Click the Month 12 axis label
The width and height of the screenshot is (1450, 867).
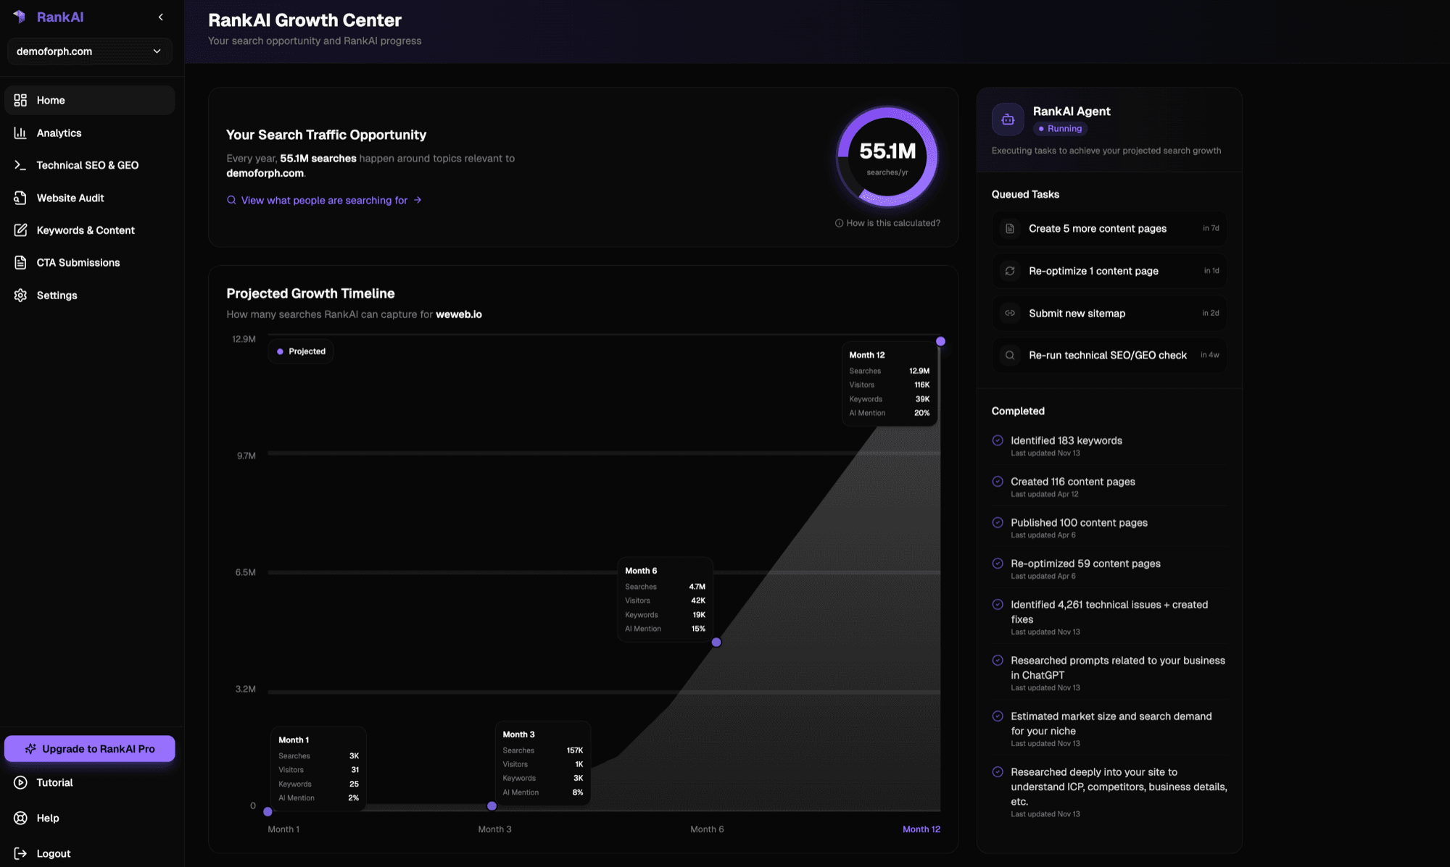pyautogui.click(x=921, y=829)
